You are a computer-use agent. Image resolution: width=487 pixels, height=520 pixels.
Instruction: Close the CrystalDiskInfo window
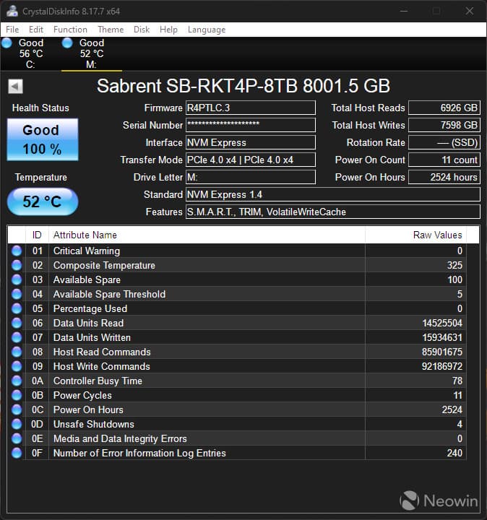469,11
